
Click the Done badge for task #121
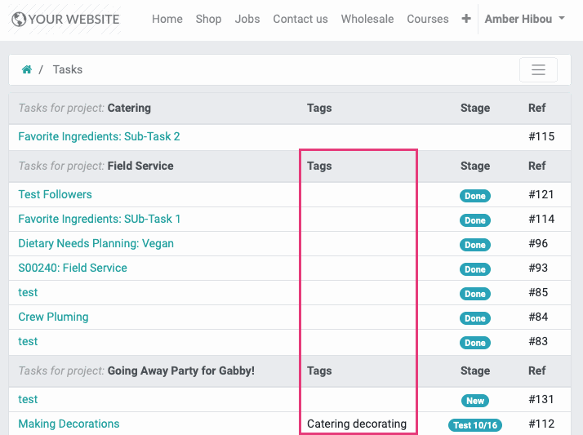474,196
